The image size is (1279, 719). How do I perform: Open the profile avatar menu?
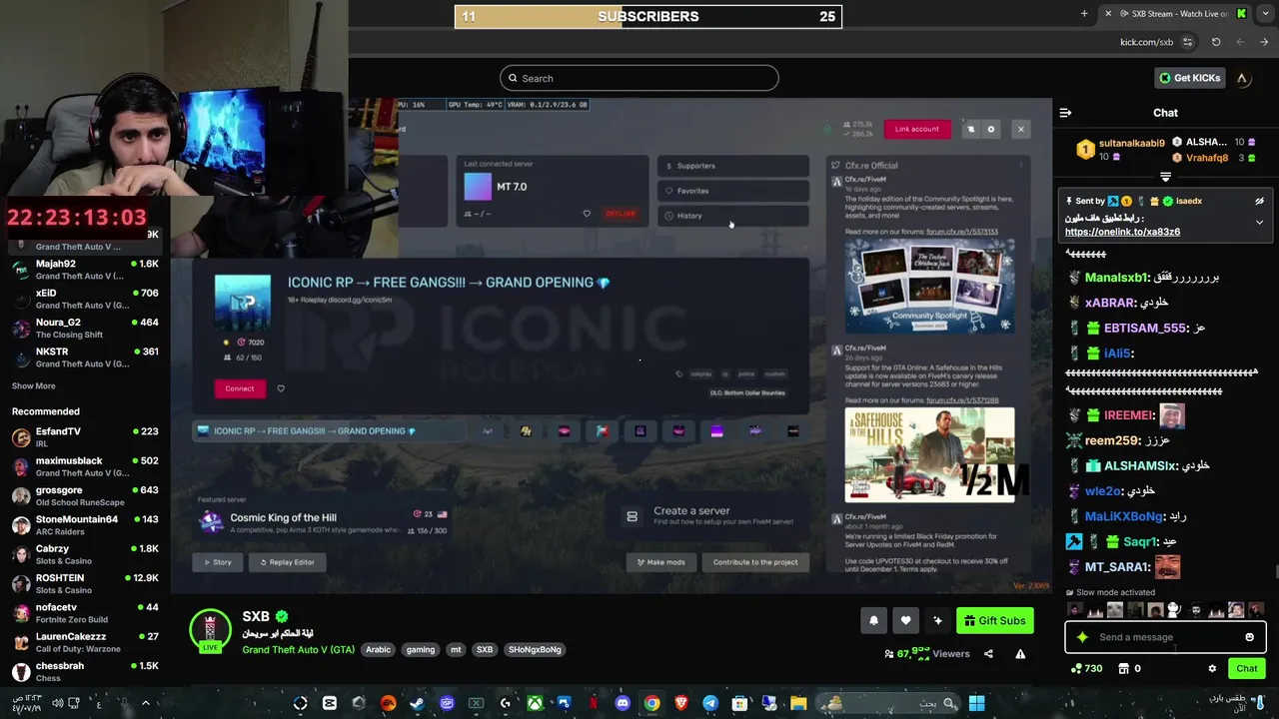tap(1242, 78)
